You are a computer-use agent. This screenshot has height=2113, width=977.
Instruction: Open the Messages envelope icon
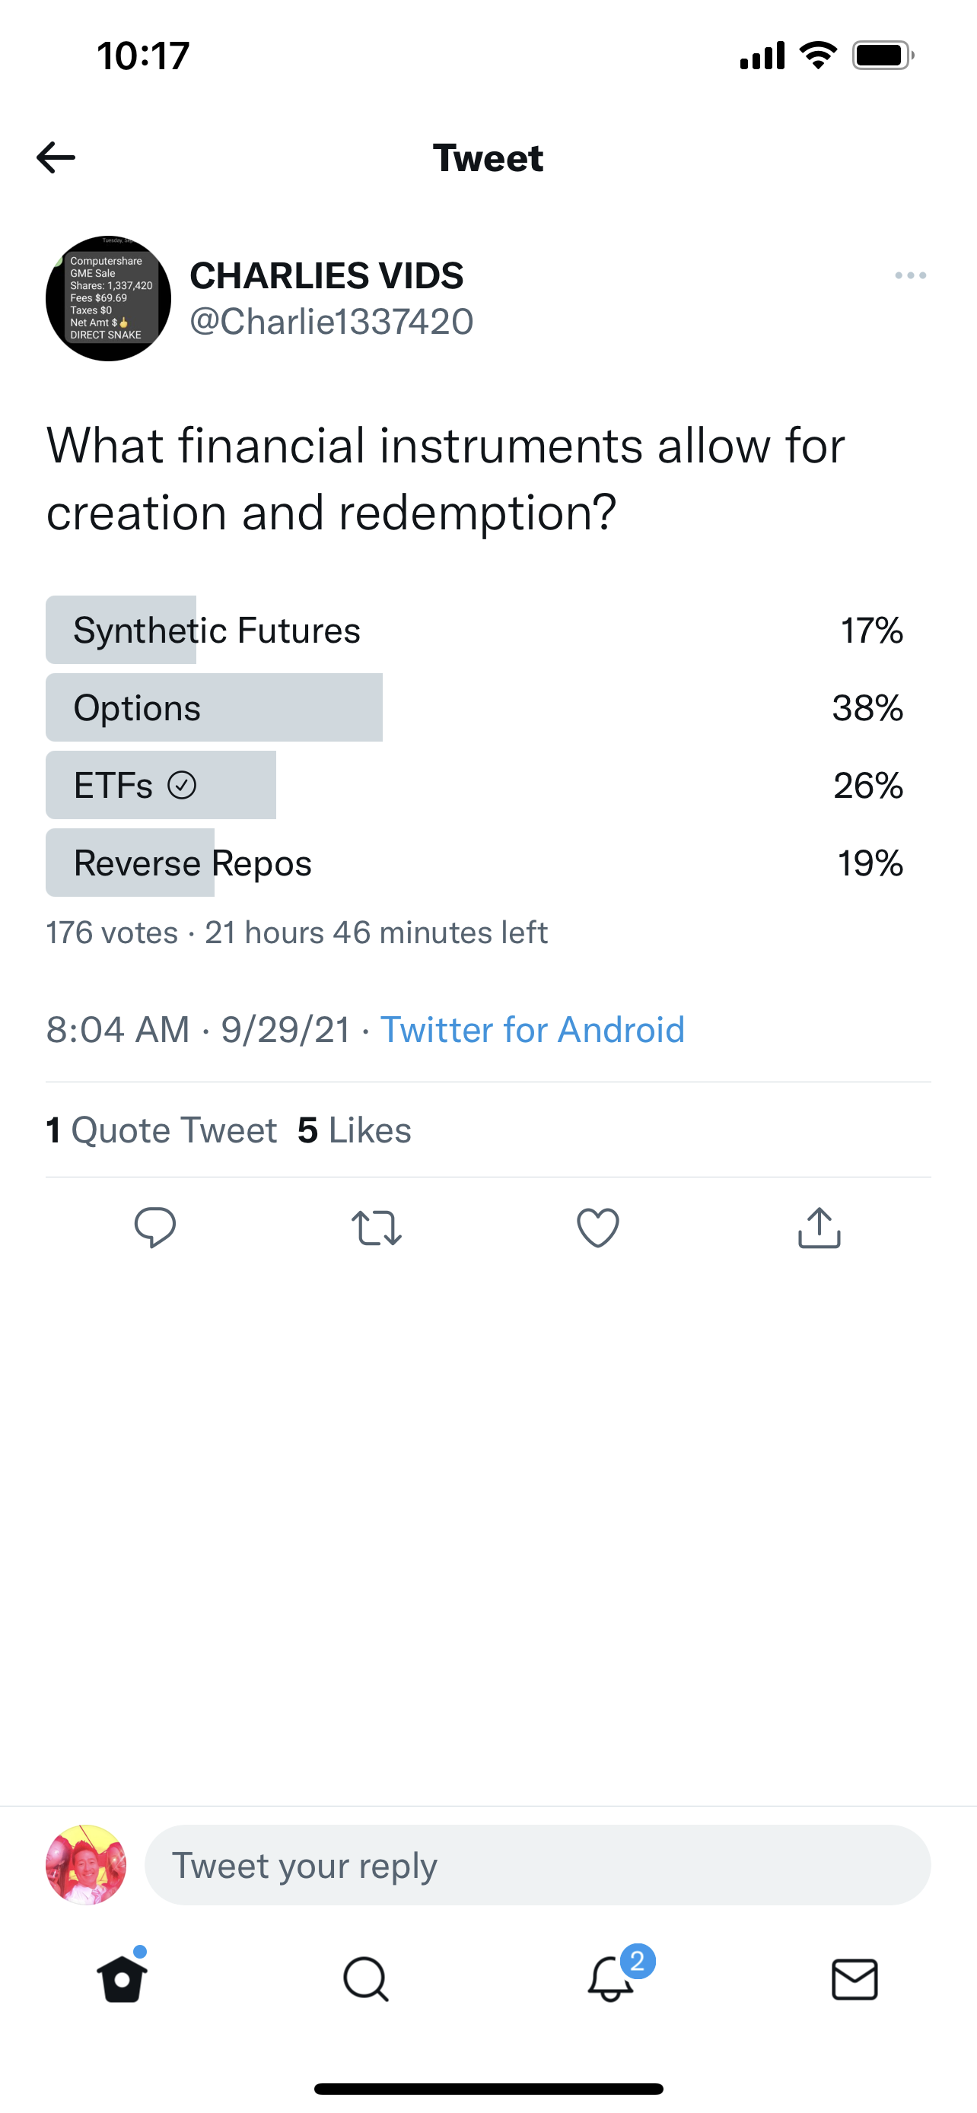coord(854,1979)
